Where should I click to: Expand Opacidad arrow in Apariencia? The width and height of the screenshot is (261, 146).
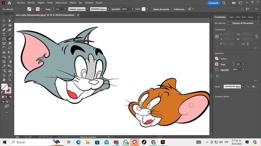click(x=243, y=70)
